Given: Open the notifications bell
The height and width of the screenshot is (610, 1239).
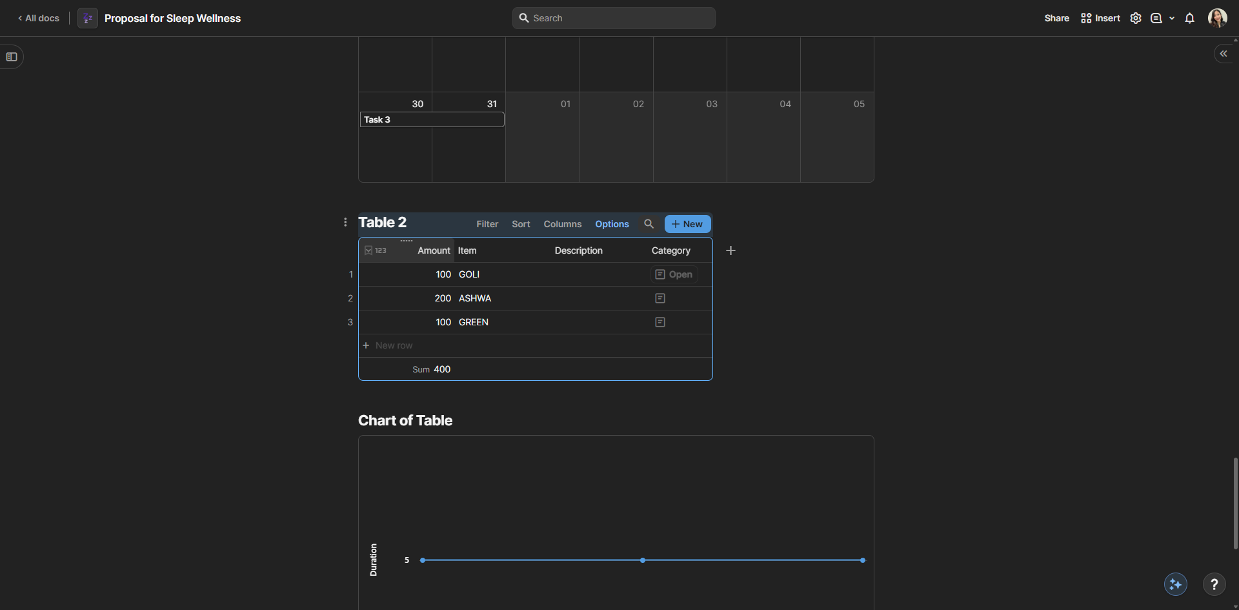Looking at the screenshot, I should click(1189, 18).
